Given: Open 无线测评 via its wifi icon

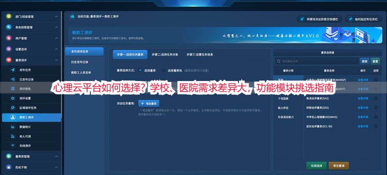Looking at the screenshot, I should pos(13,146).
